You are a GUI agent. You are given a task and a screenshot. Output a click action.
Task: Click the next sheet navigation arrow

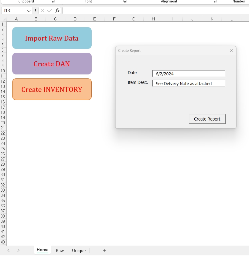click(x=18, y=250)
